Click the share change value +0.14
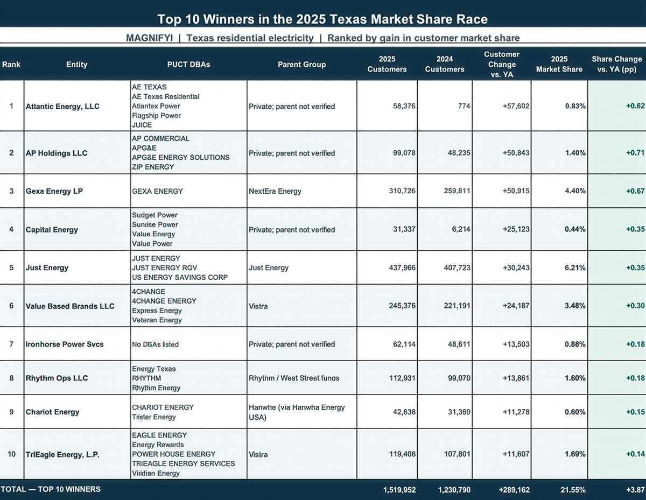 (635, 454)
